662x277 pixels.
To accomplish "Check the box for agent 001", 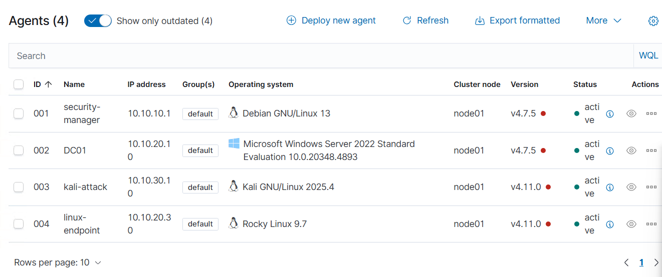I will [19, 113].
